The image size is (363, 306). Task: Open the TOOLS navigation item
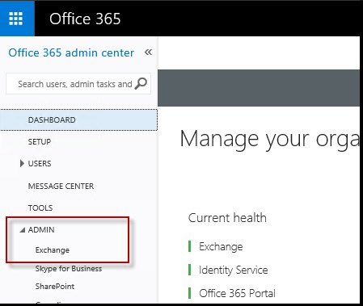40,207
